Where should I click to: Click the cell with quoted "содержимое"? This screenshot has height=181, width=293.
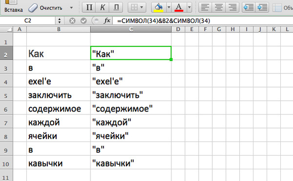coord(131,108)
